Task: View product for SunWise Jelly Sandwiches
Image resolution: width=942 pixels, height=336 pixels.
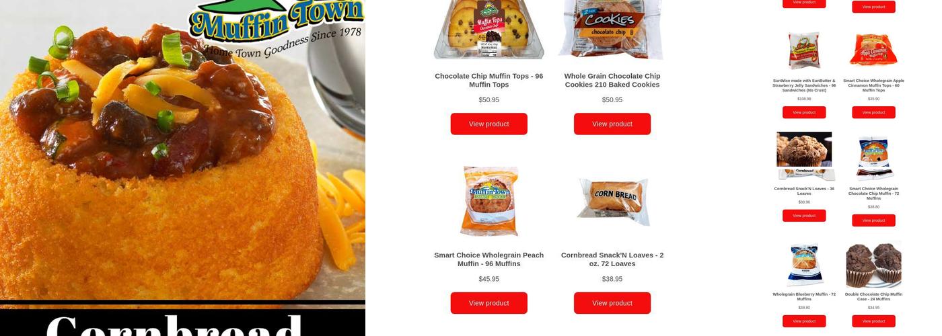Action: coord(804,112)
